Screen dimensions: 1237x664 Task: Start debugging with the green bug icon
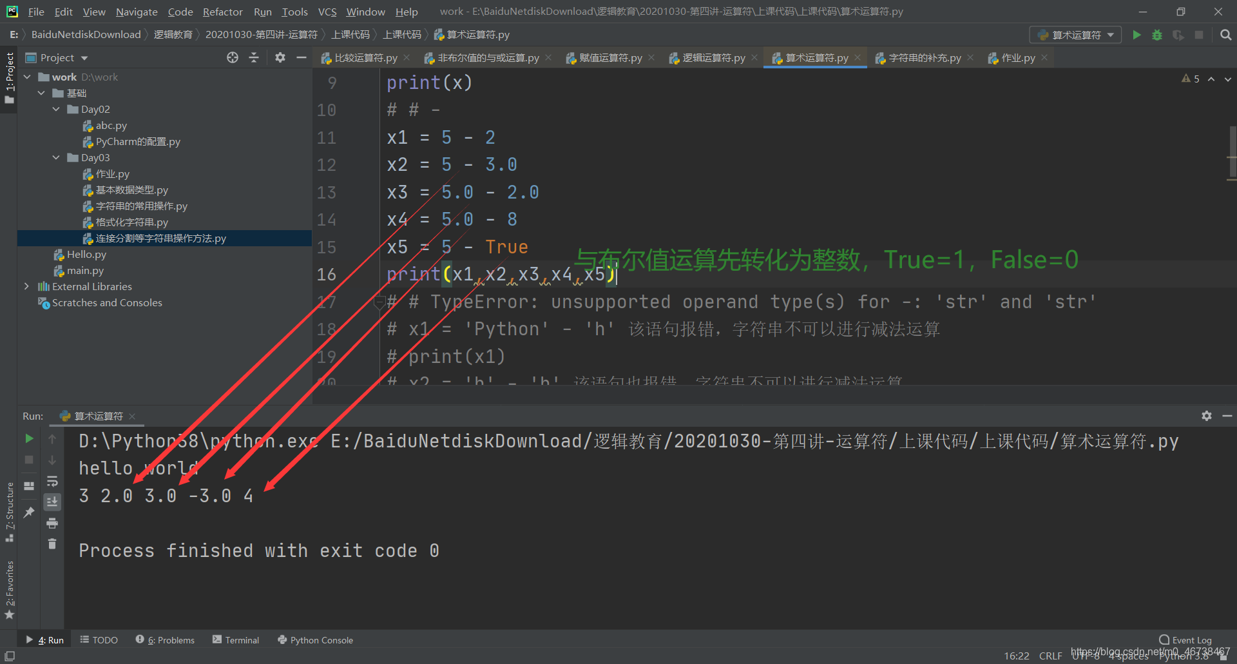click(x=1157, y=35)
